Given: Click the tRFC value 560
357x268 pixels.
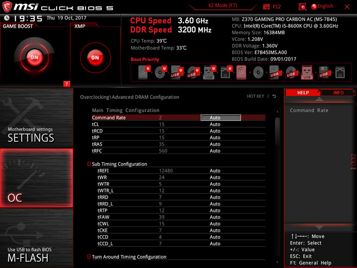Looking at the screenshot, I should tap(163, 151).
